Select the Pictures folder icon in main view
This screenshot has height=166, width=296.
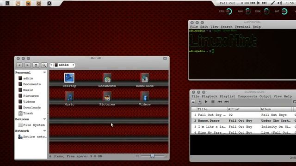(x=107, y=96)
